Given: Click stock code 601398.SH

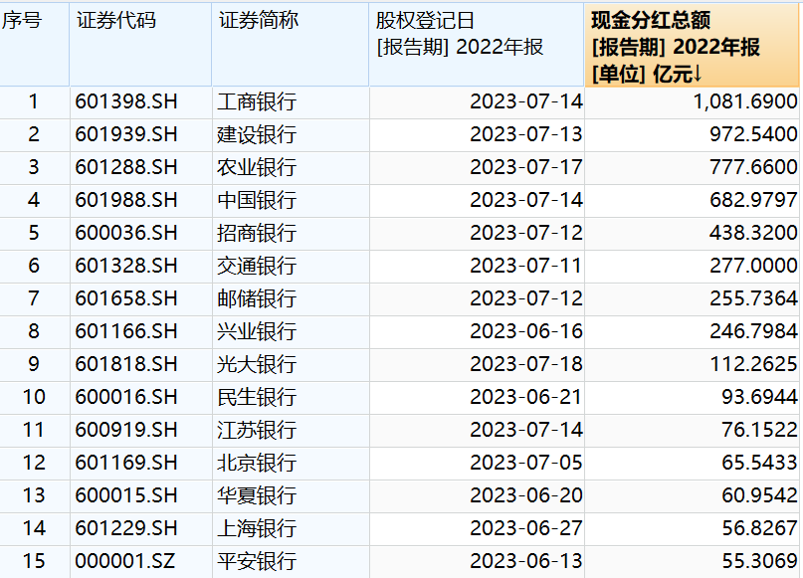Looking at the screenshot, I should coord(126,101).
